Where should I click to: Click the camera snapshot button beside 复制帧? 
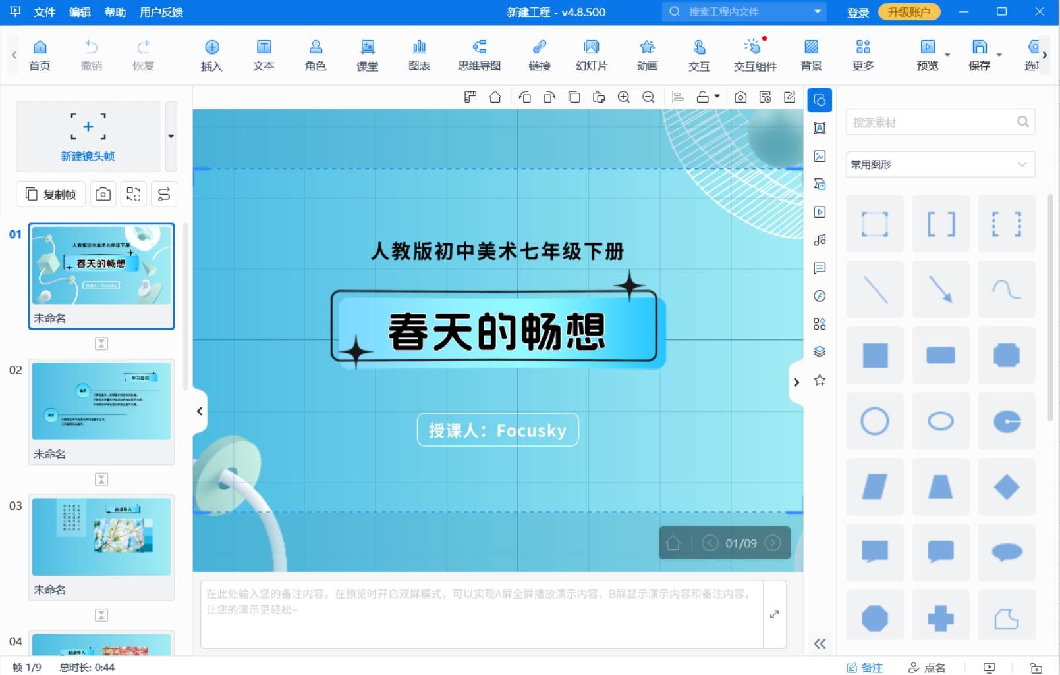pyautogui.click(x=103, y=194)
